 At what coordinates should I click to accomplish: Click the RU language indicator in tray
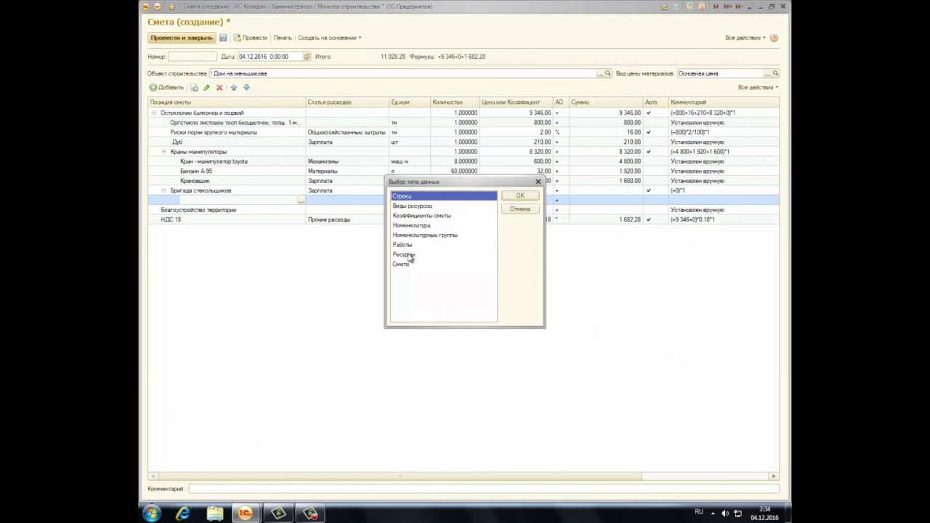point(699,512)
